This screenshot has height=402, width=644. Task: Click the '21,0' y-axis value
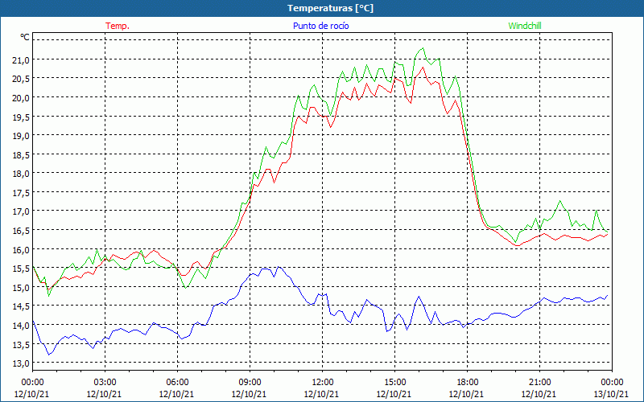tap(21, 60)
